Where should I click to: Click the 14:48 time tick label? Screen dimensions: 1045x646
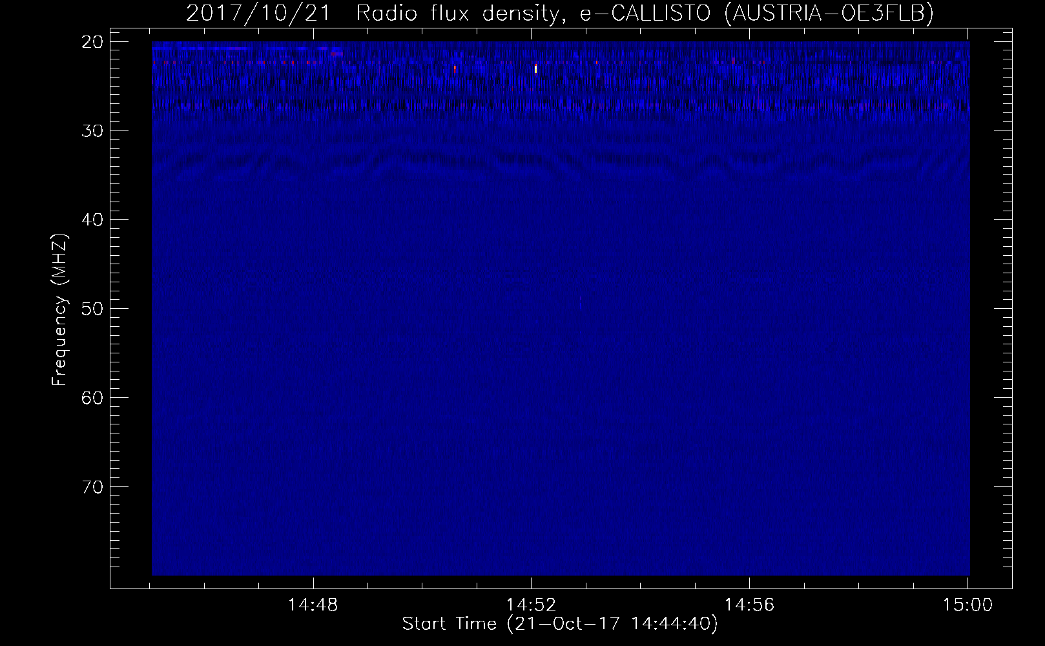(313, 605)
